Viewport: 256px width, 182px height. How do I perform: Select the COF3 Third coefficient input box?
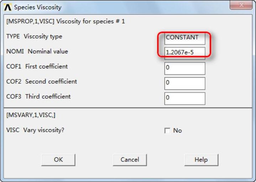[x=184, y=98]
